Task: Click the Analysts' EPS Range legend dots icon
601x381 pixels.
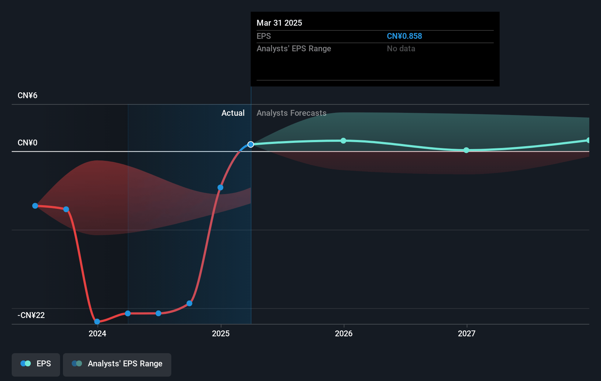Action: [77, 363]
